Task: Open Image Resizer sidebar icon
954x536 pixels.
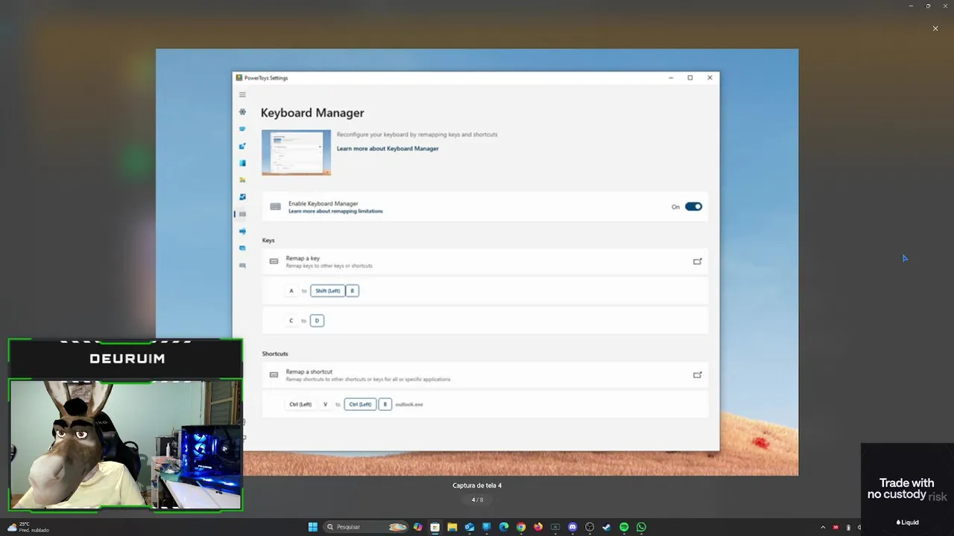Action: coord(242,197)
